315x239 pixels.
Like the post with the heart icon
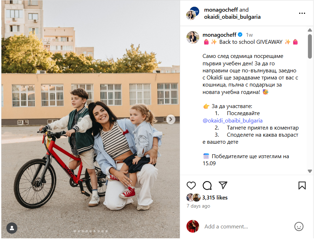(x=191, y=185)
